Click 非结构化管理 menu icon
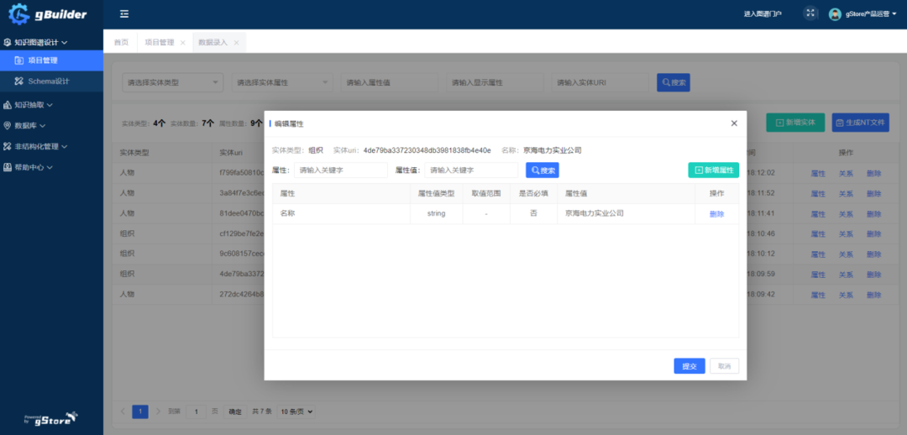 click(8, 146)
